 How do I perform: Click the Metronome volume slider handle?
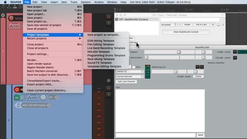[x=147, y=58]
